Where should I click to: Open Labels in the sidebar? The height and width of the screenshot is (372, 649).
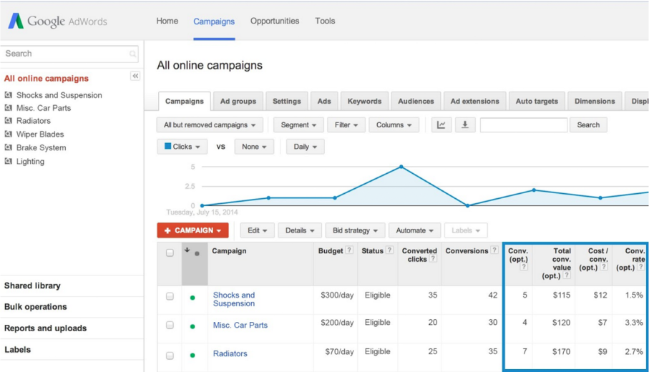17,350
